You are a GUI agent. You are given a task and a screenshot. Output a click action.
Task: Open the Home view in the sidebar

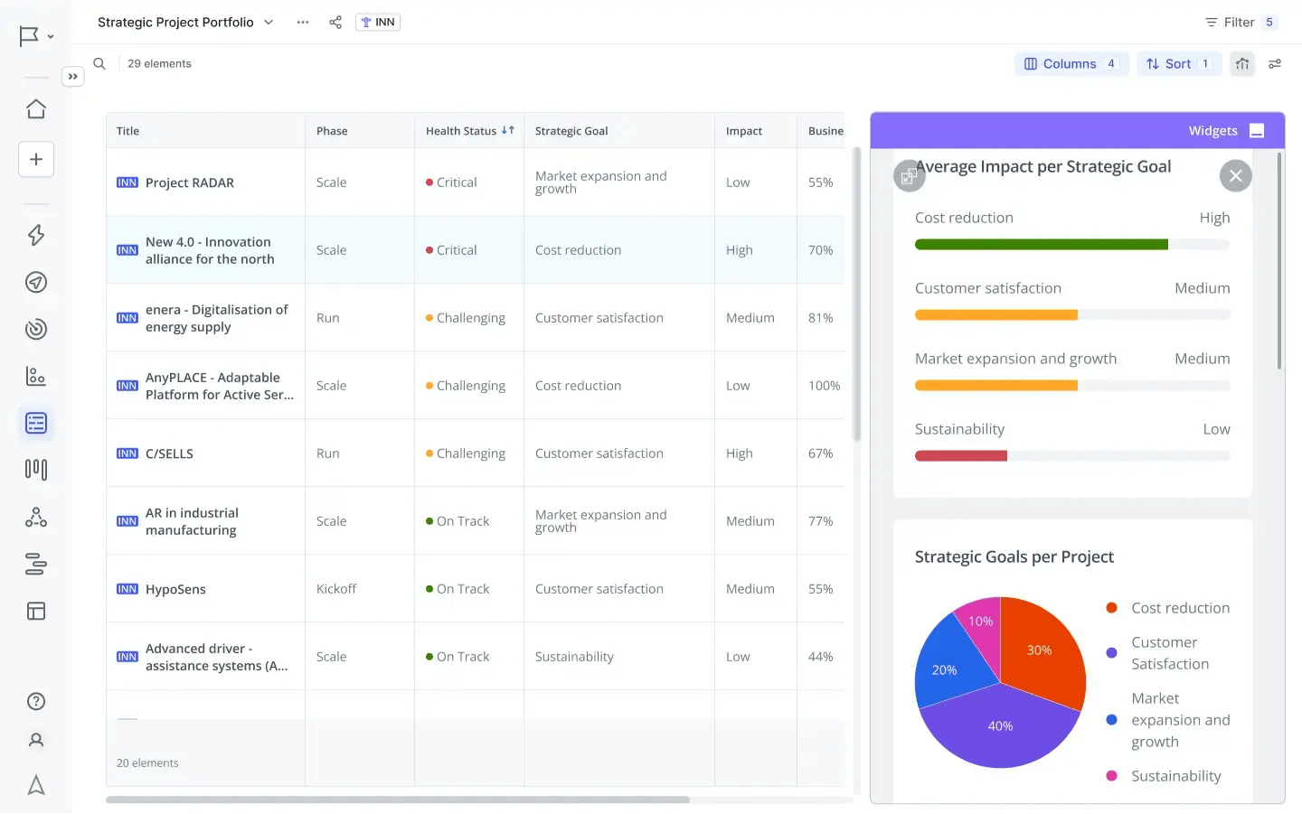click(x=36, y=108)
